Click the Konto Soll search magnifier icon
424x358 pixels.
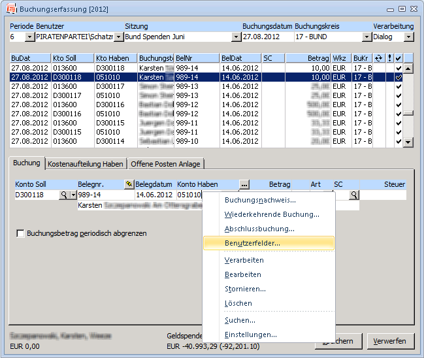coord(63,195)
